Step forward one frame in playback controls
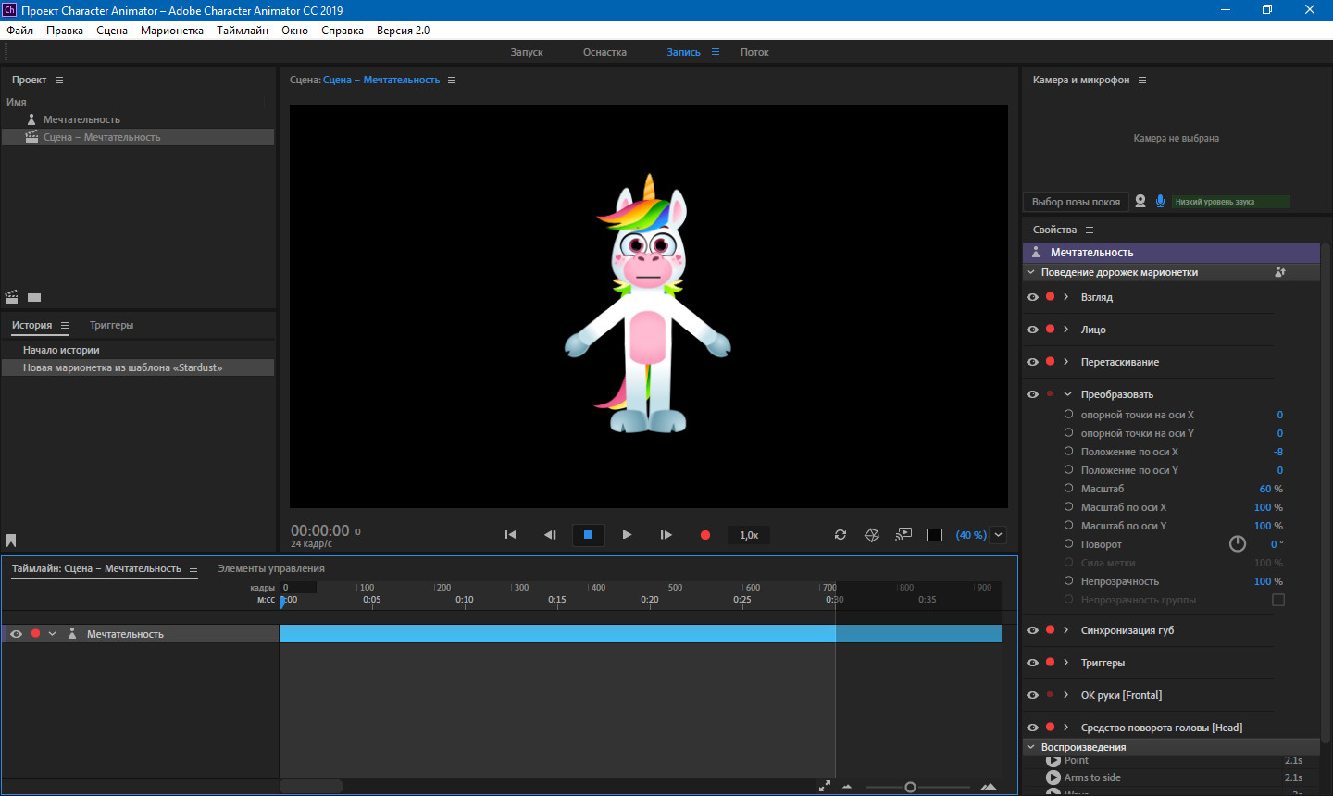This screenshot has width=1333, height=796. pos(666,535)
